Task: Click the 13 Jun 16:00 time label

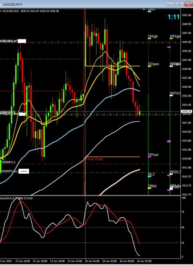Action: 22,261
